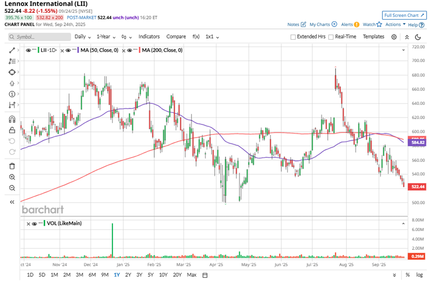Viewport: 430px width, 282px height.
Task: Open the 1-Year period dropdown
Action: [x=106, y=37]
